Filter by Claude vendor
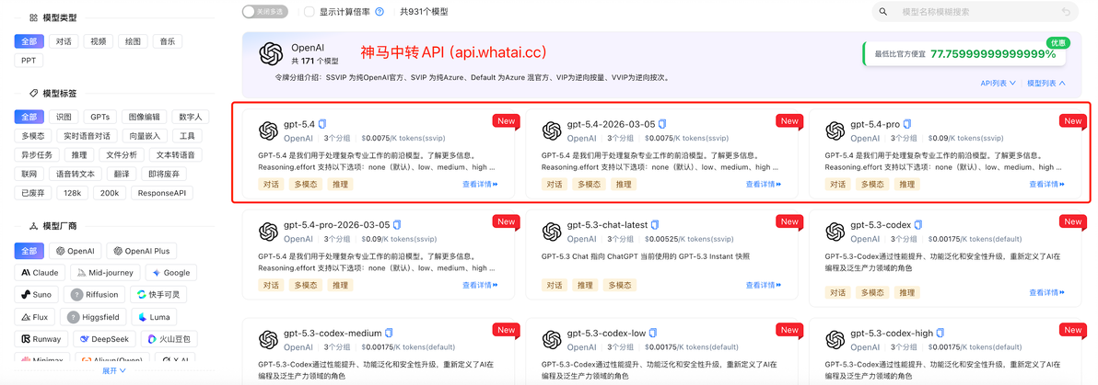1098x385 pixels. coord(40,273)
